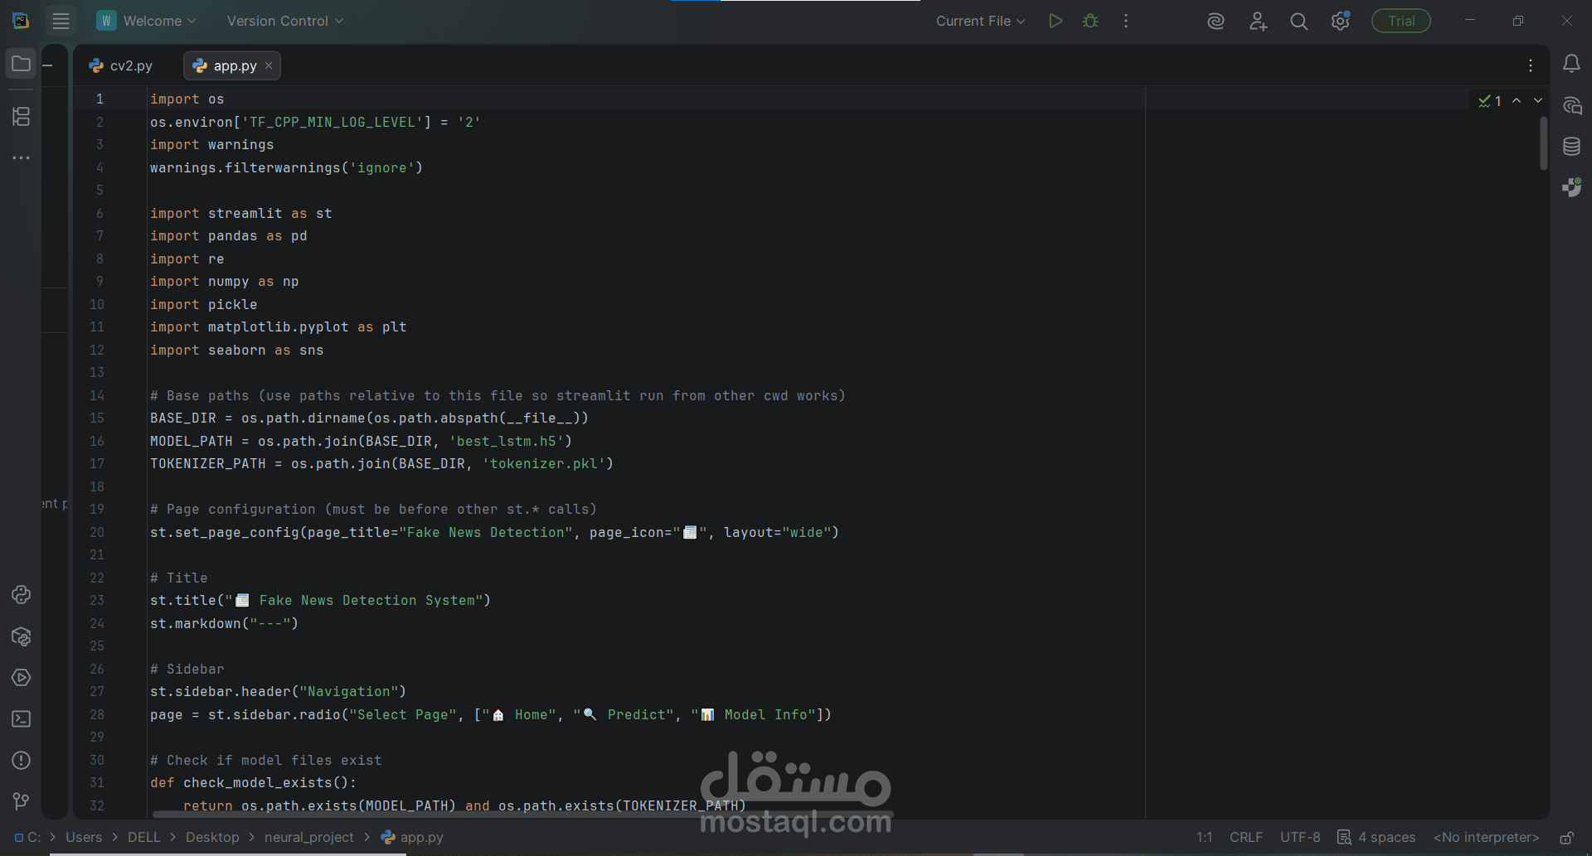1592x856 pixels.
Task: Open IDE Settings
Action: (1341, 21)
